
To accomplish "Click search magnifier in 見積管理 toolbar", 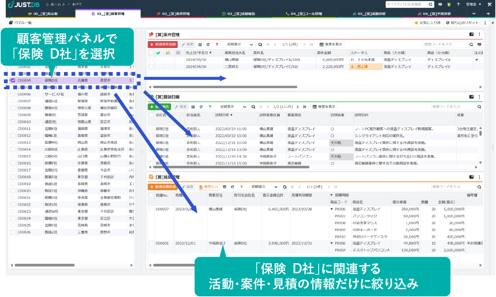I will click(285, 187).
